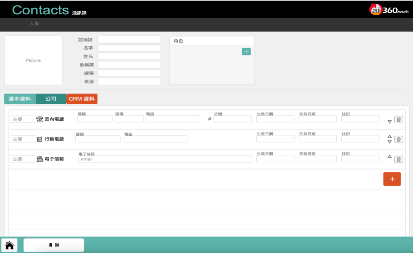Click the 名字 input field
Screen dimensions: 414x254
pyautogui.click(x=129, y=48)
